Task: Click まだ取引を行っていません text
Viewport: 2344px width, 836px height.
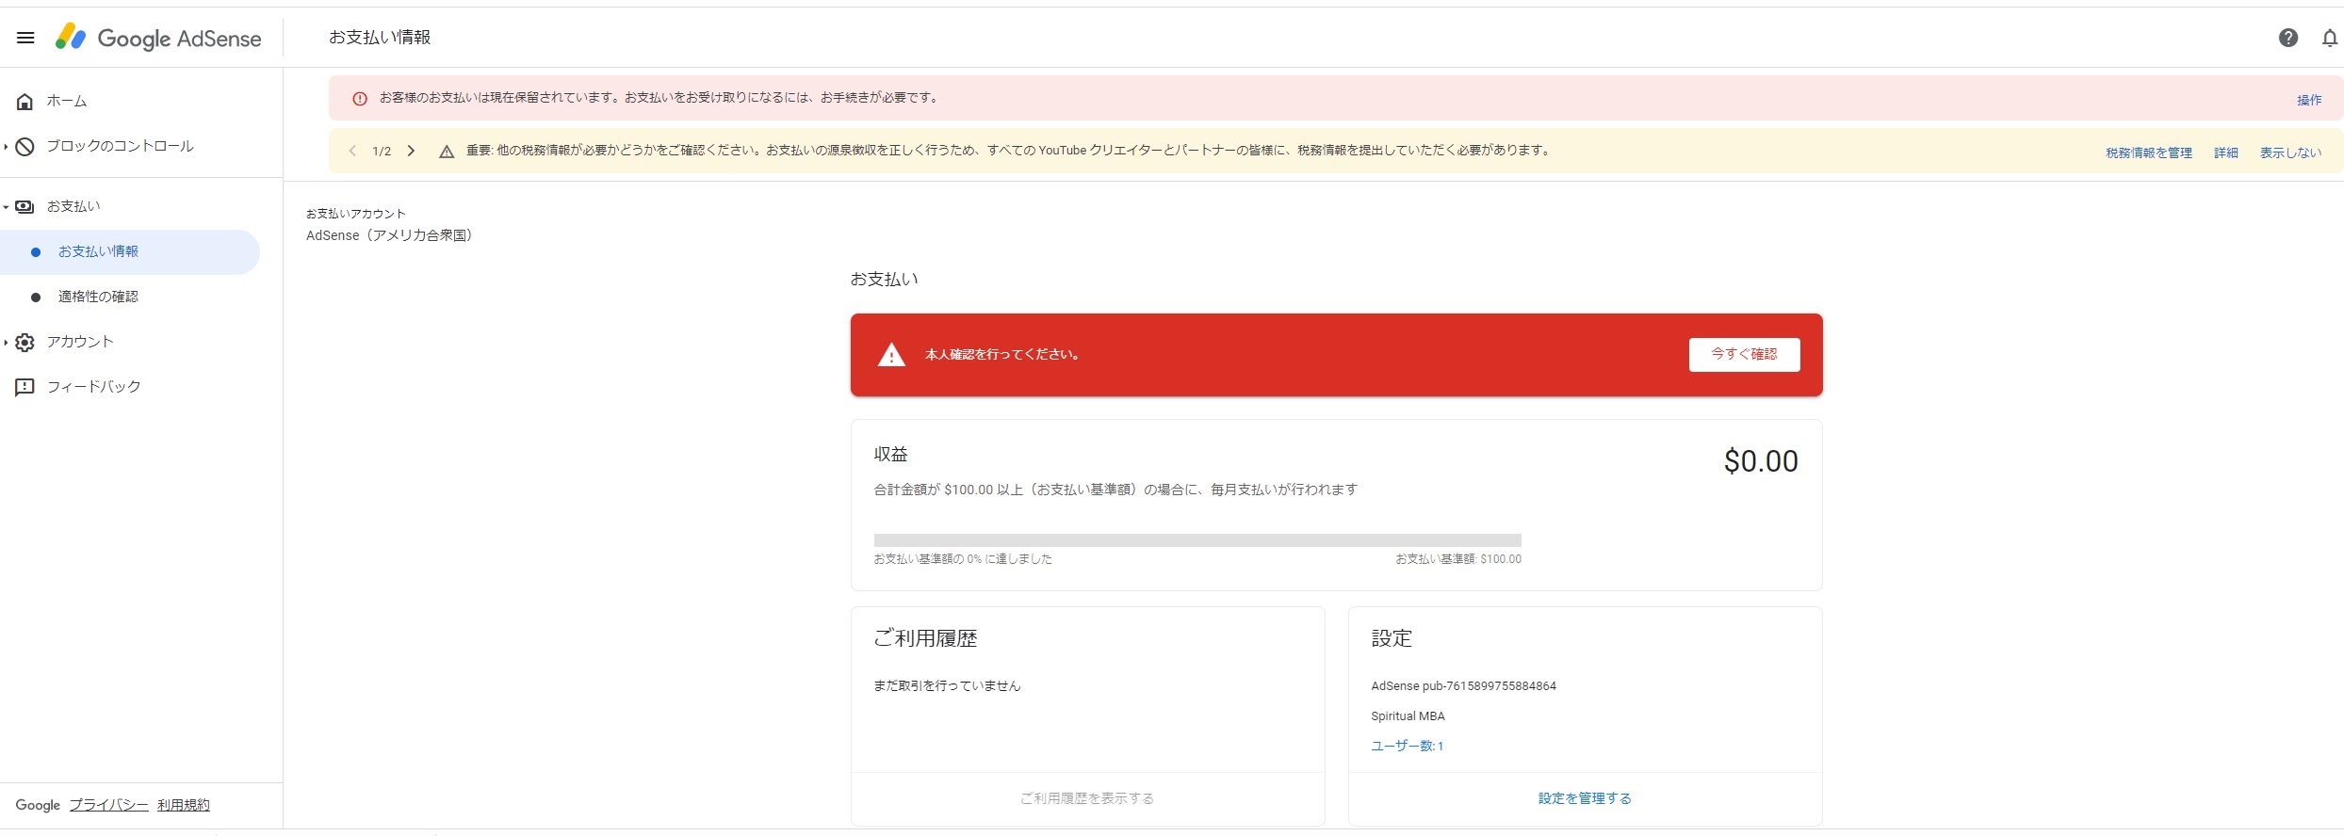Action: (947, 686)
